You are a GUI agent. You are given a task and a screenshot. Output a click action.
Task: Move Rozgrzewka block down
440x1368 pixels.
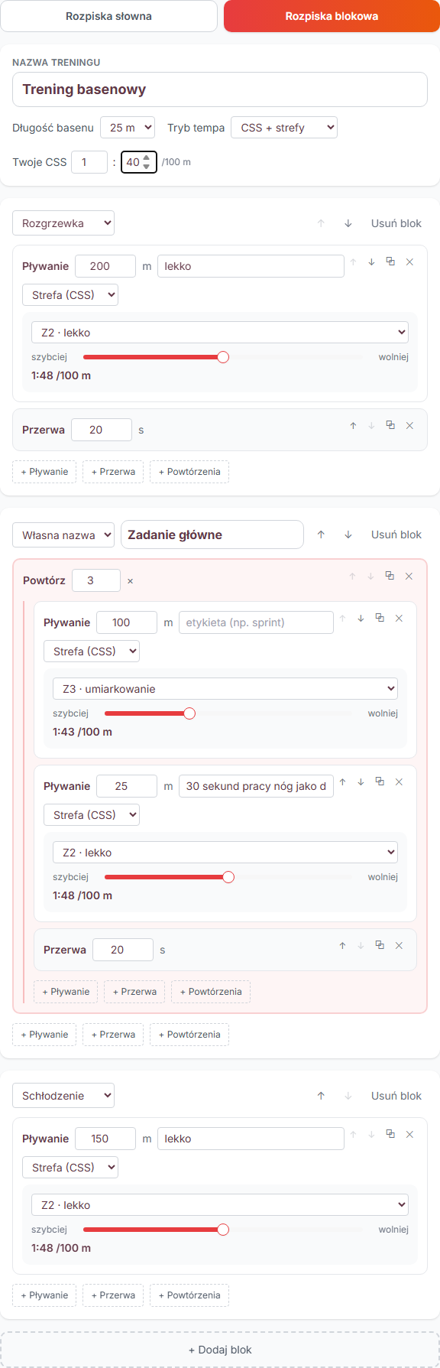(348, 223)
